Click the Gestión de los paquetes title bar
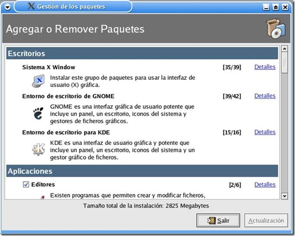295x236 pixels. click(73, 7)
